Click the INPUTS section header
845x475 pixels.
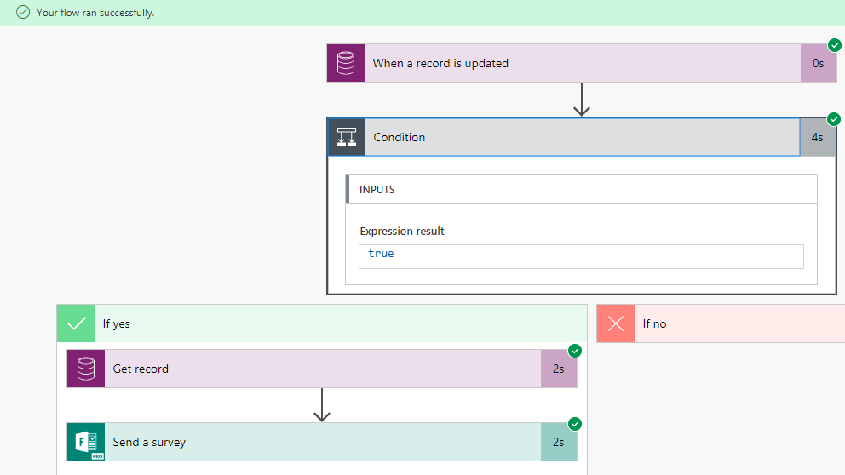[581, 189]
